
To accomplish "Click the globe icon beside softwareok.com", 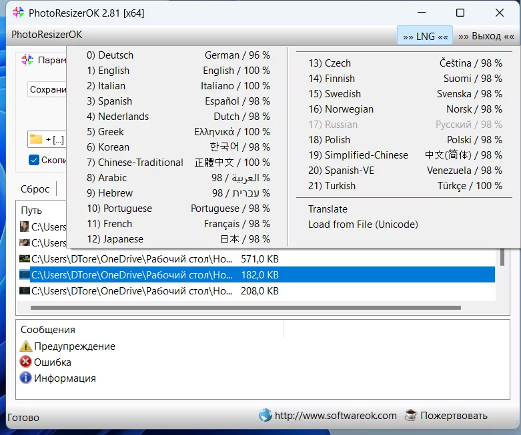I will click(265, 415).
